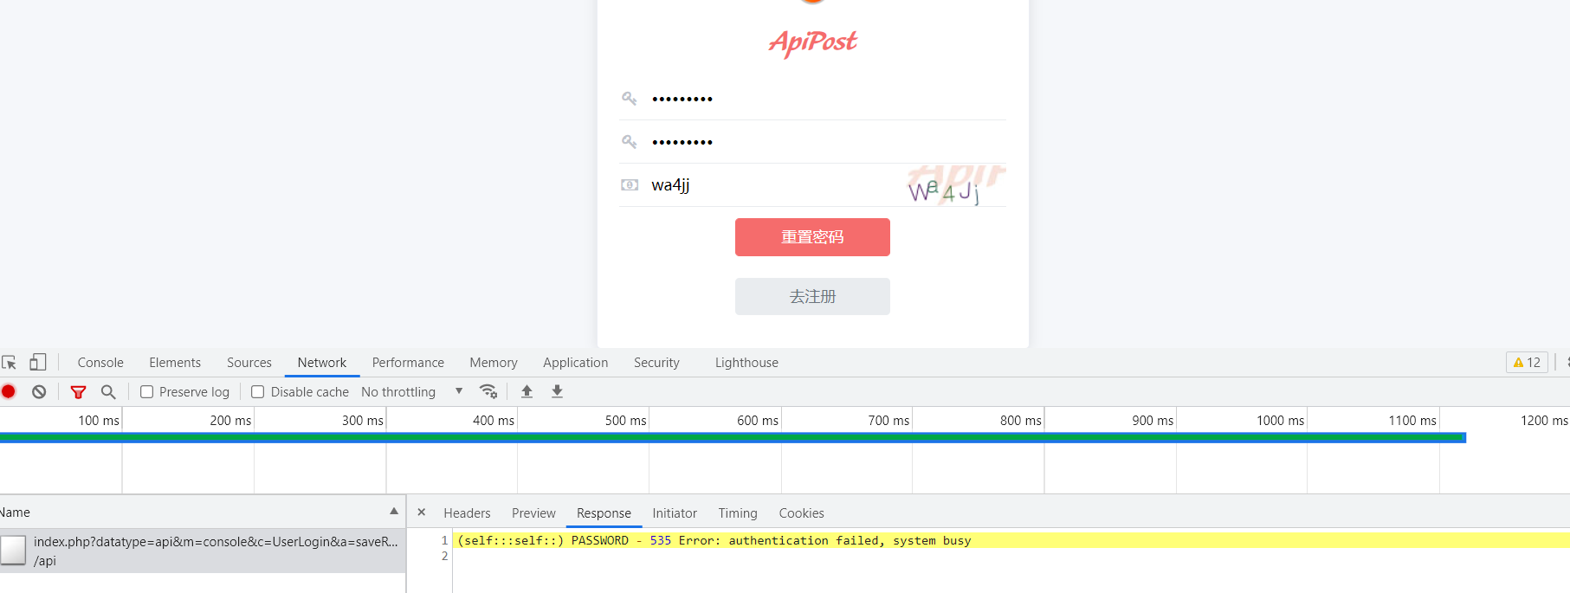This screenshot has width=1570, height=593.
Task: Toggle the network filter funnel icon
Action: point(78,392)
